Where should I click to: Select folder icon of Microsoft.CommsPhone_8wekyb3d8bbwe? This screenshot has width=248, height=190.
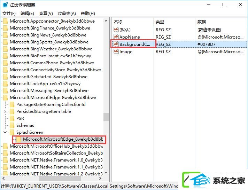(5, 63)
